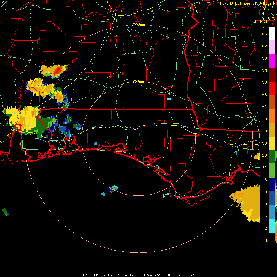Click the legend value 18

click(264, 180)
